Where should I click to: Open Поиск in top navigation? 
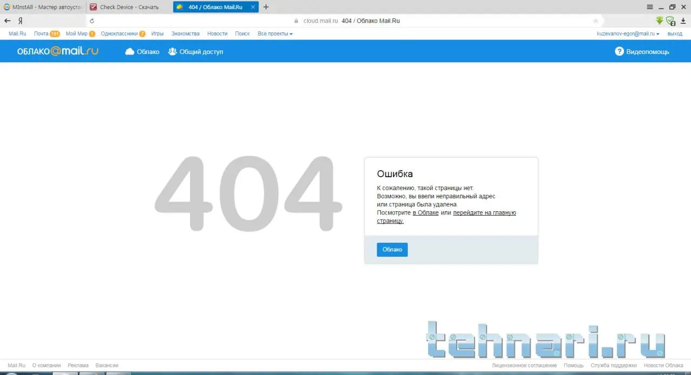coord(242,34)
